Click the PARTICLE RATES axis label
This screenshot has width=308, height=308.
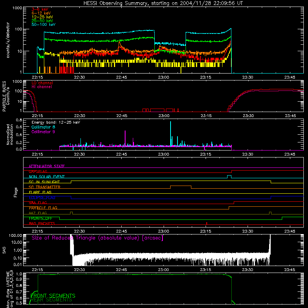pos(4,96)
